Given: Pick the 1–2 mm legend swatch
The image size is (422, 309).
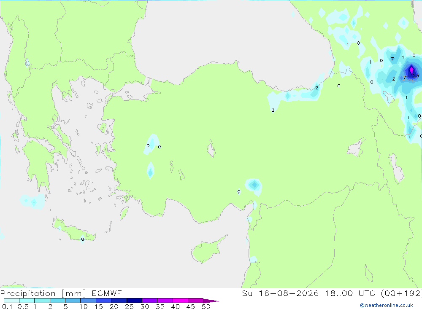Looking at the screenshot, I should pyautogui.click(x=42, y=301).
